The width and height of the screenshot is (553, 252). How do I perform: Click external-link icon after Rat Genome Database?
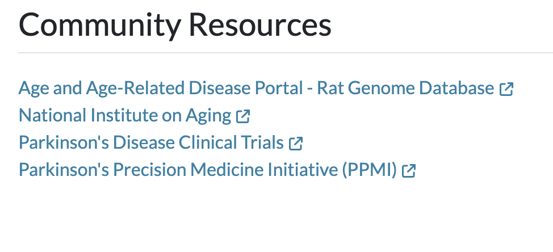click(x=506, y=89)
